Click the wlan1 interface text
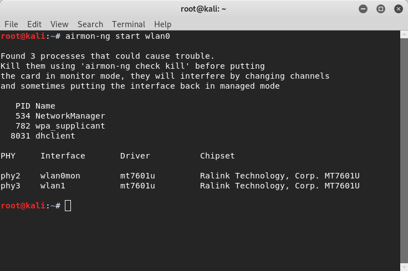The width and height of the screenshot is (408, 271). point(53,186)
